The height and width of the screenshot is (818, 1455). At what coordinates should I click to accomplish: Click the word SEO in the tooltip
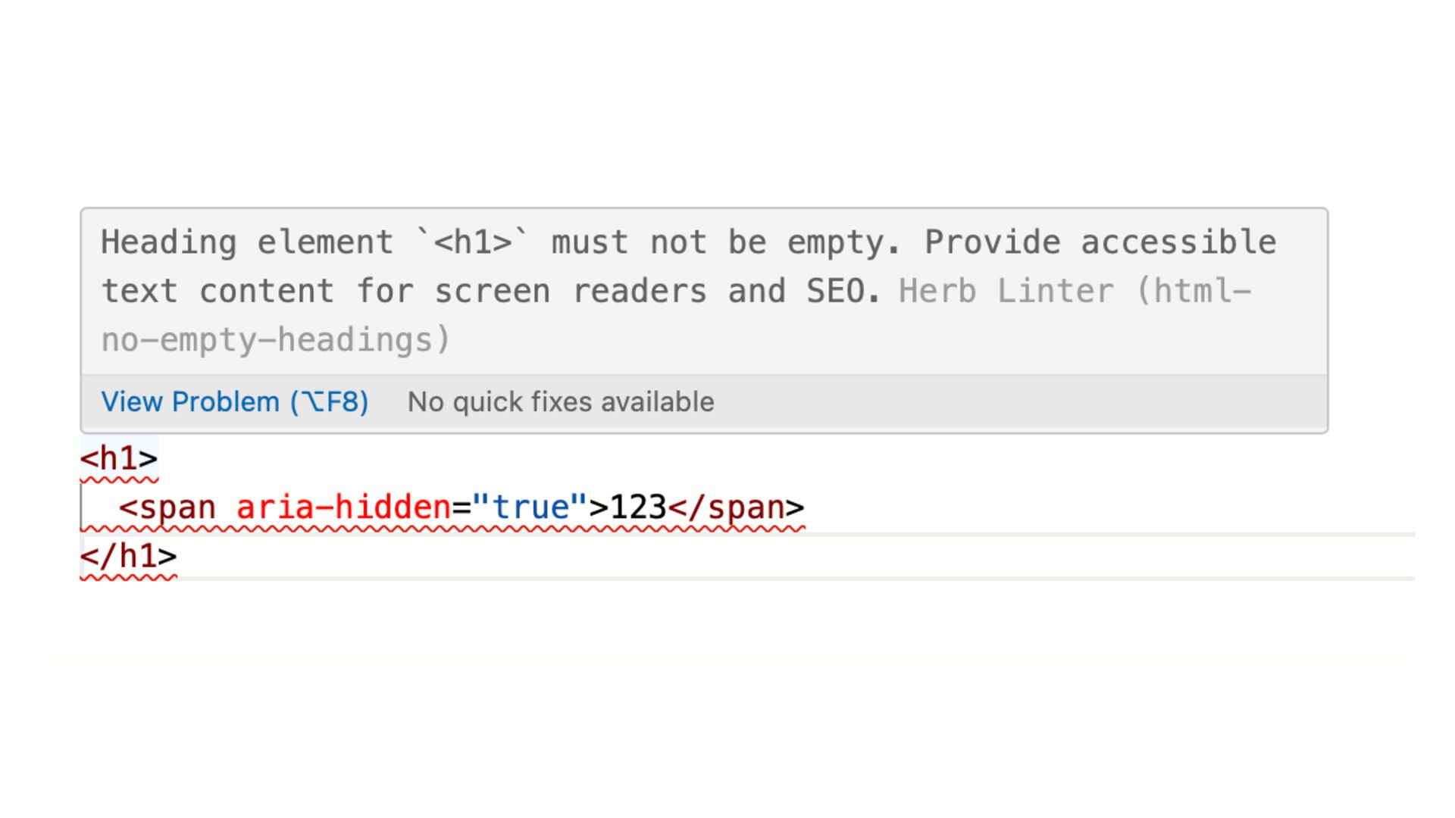click(836, 292)
